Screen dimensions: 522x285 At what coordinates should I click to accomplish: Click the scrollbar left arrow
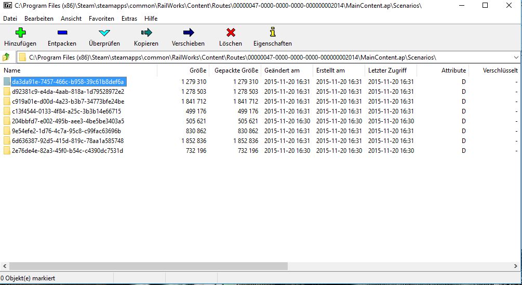(x=4, y=266)
